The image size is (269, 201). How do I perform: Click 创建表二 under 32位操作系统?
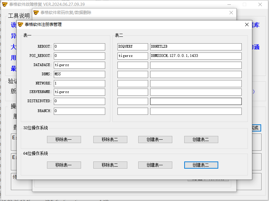pos(201,139)
